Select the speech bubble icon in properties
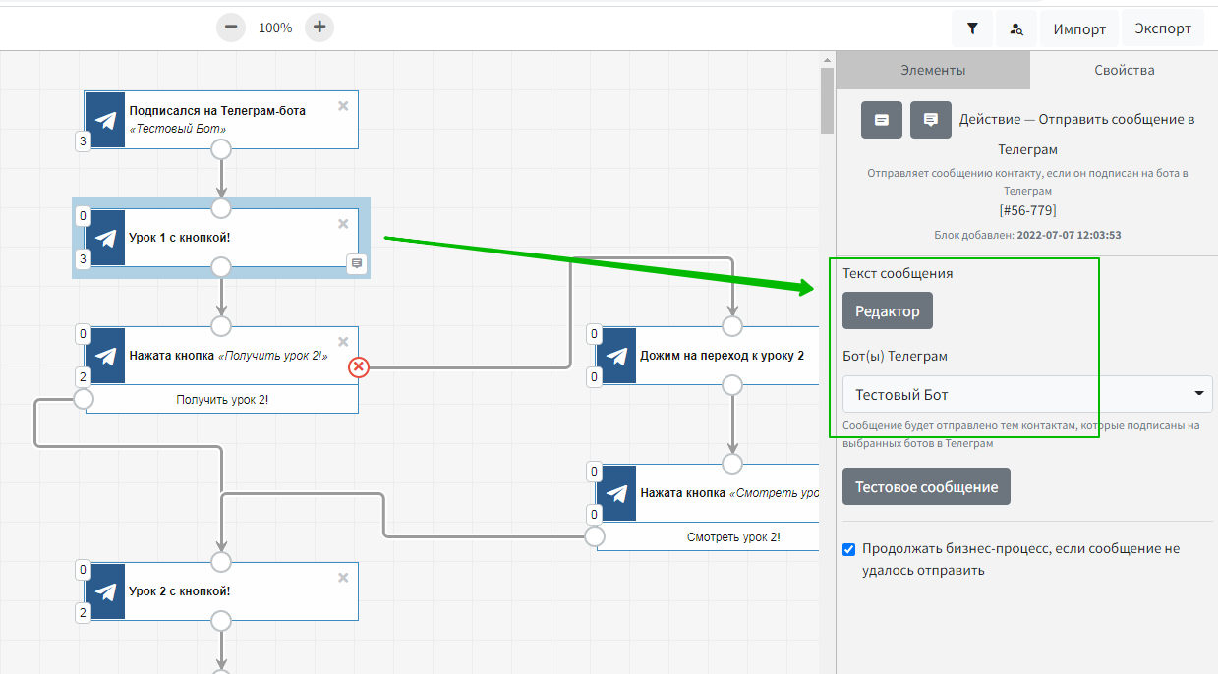This screenshot has height=674, width=1218. (x=930, y=120)
